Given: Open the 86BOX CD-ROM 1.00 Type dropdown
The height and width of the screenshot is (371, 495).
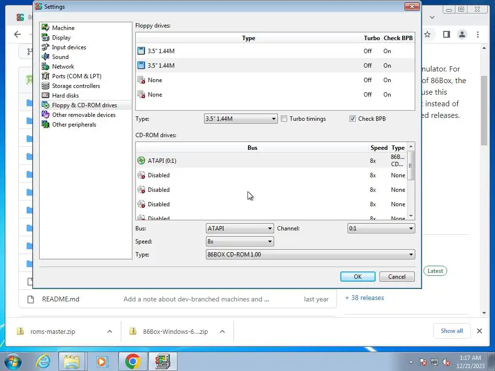Looking at the screenshot, I should coord(310,255).
